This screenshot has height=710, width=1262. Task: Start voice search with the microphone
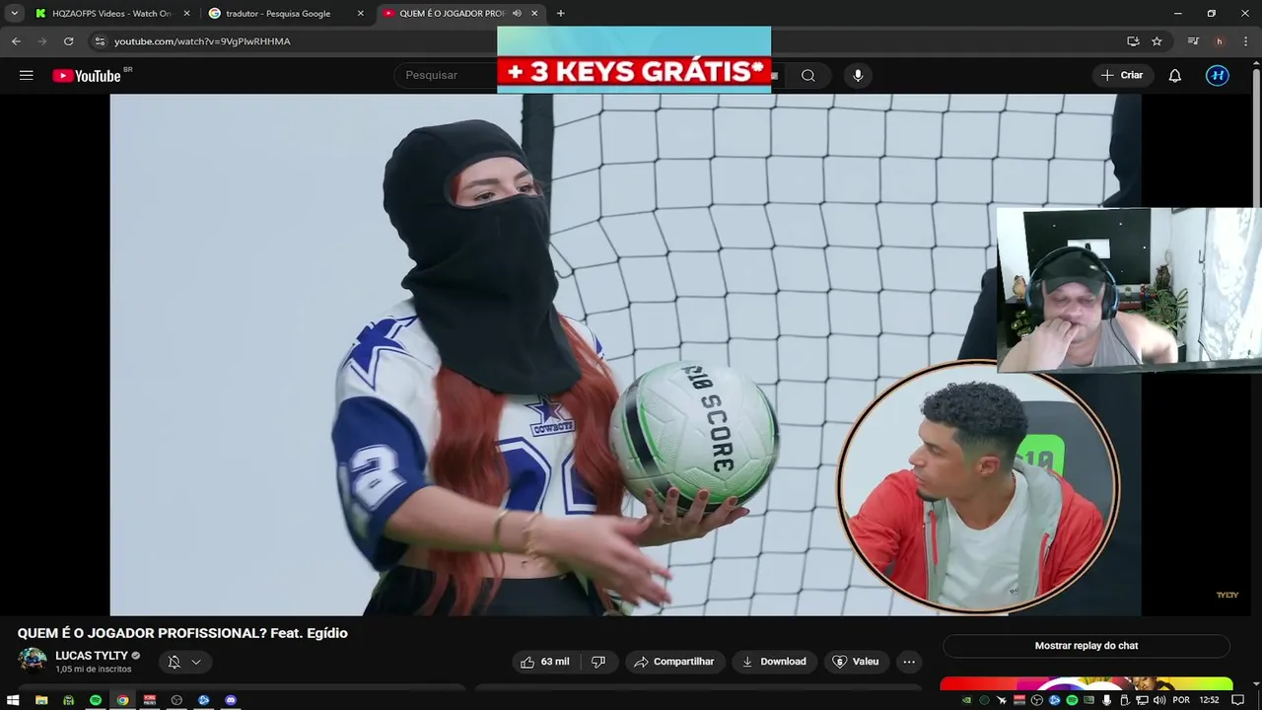click(x=858, y=75)
